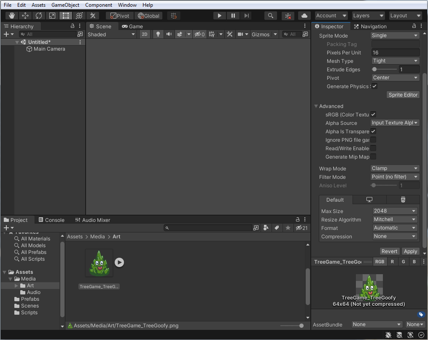This screenshot has width=428, height=340.
Task: Open the Shaded draw mode dropdown
Action: pyautogui.click(x=111, y=34)
